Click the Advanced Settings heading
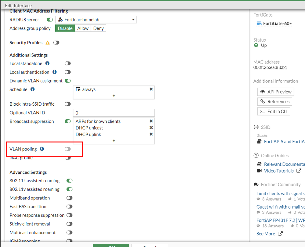305x247 pixels. click(28, 172)
